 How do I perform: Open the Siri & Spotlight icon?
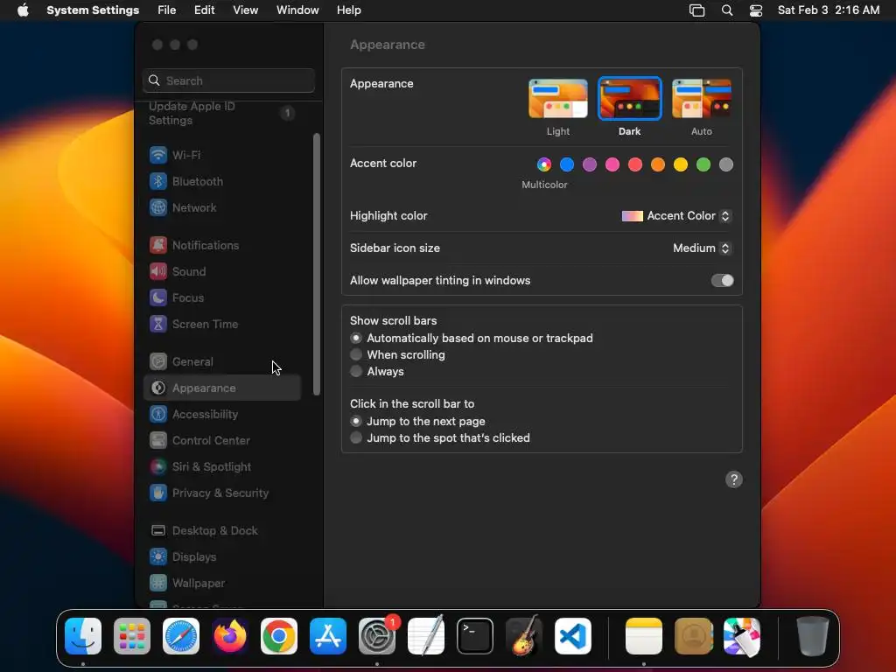pyautogui.click(x=158, y=467)
